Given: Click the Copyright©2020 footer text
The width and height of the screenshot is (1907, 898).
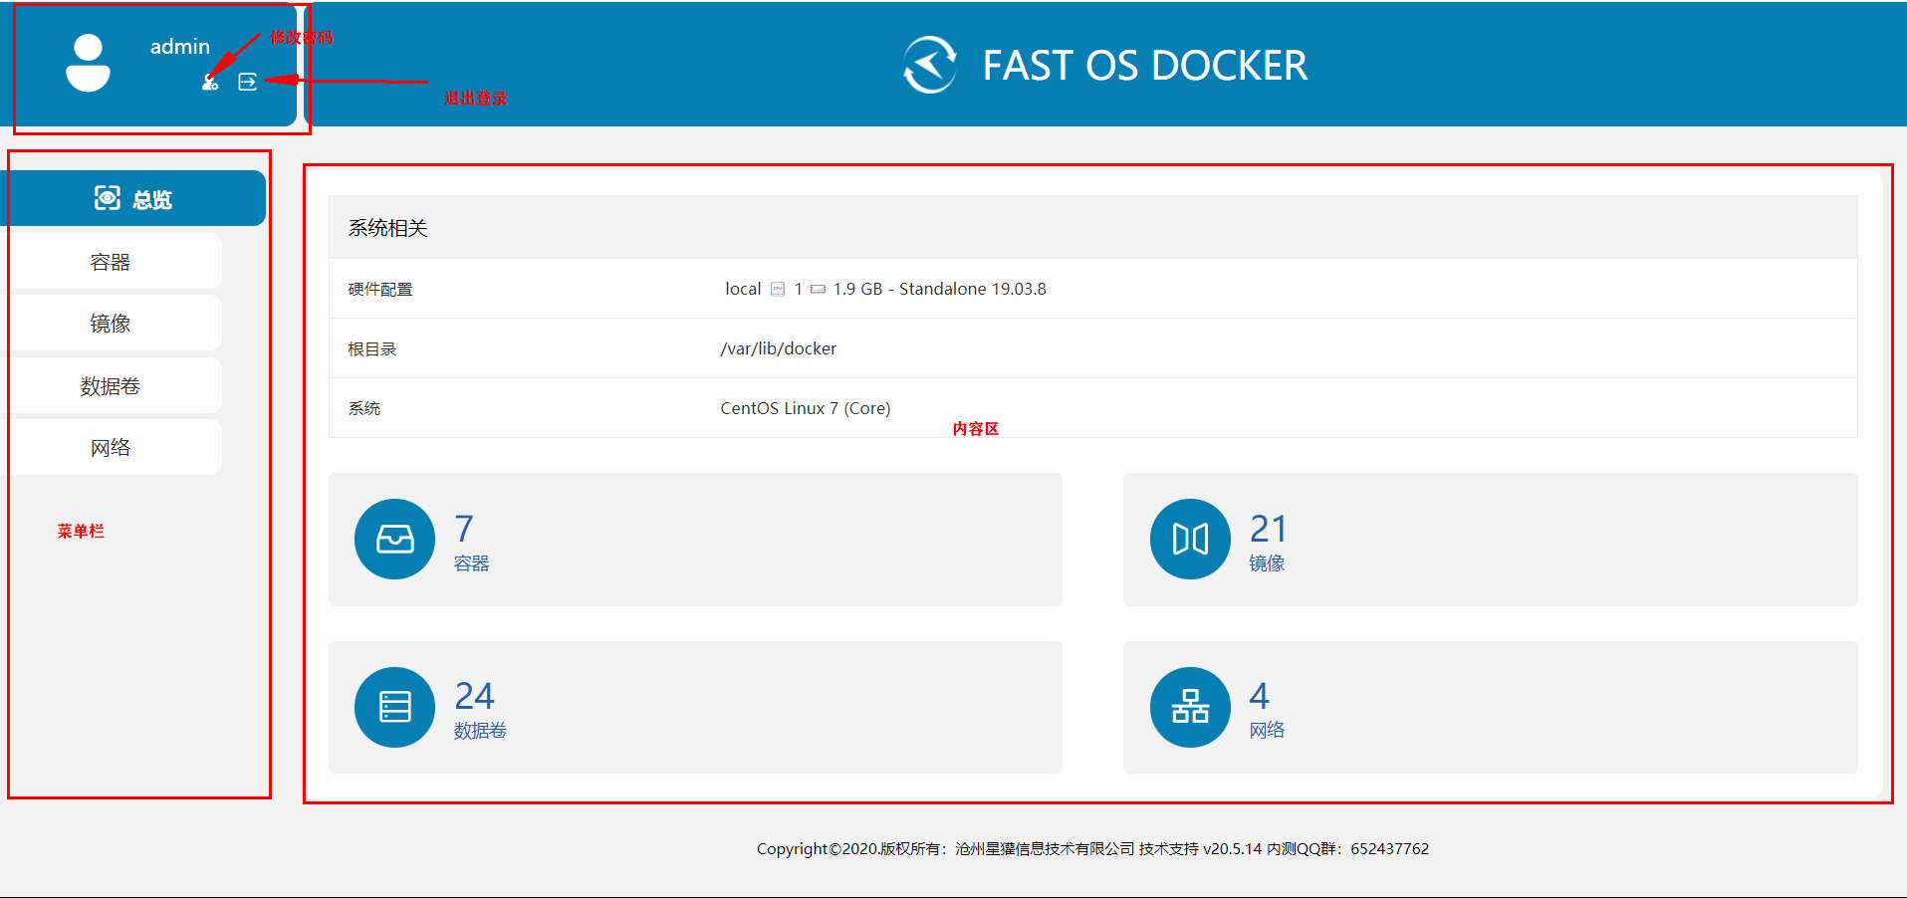Looking at the screenshot, I should coord(817,849).
